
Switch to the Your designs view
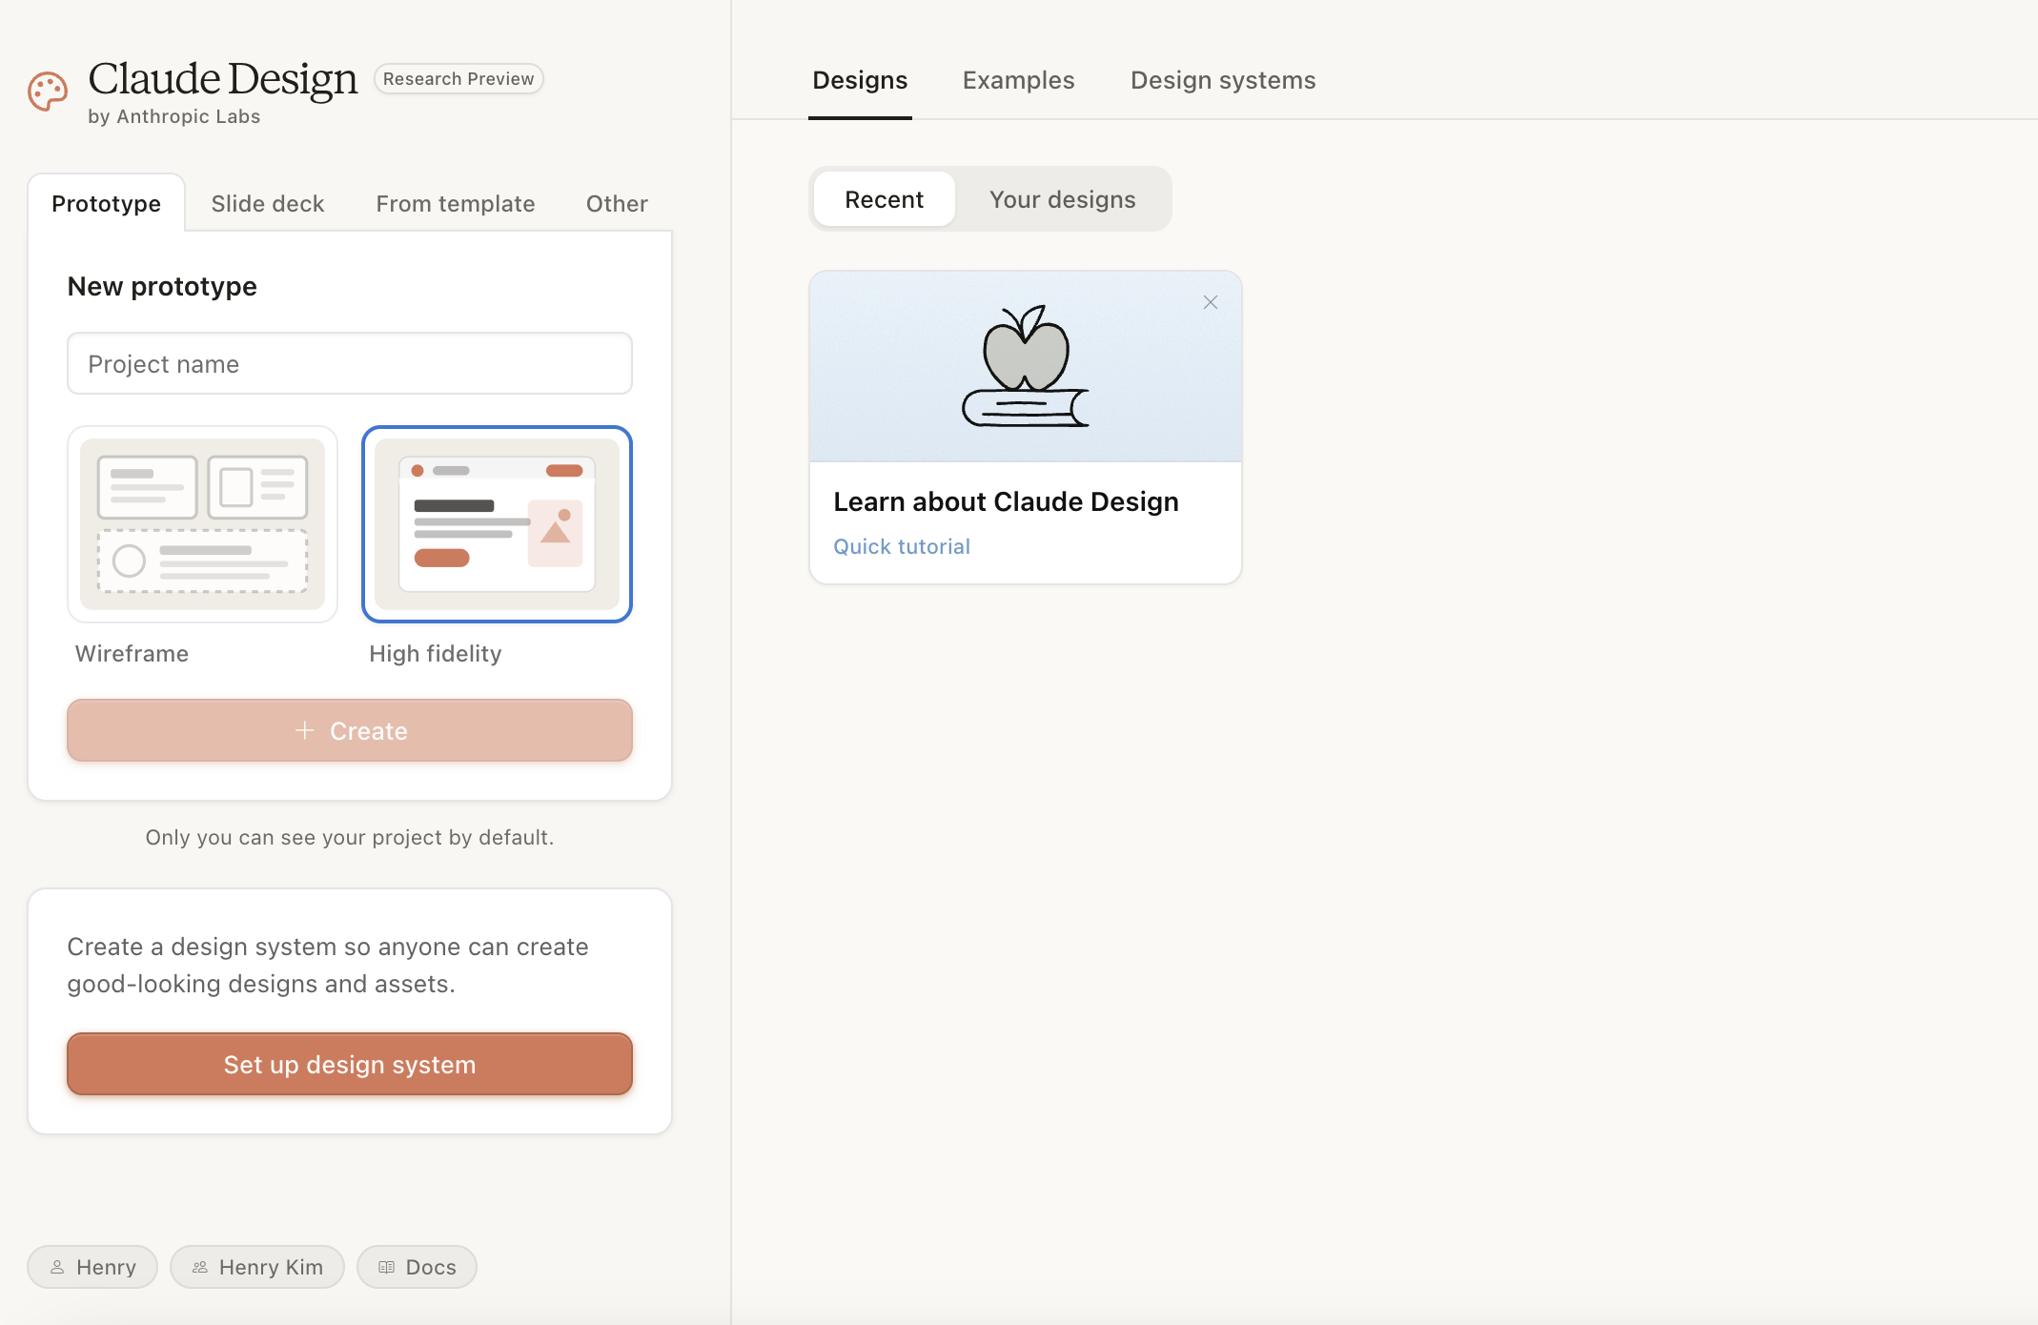pos(1062,199)
